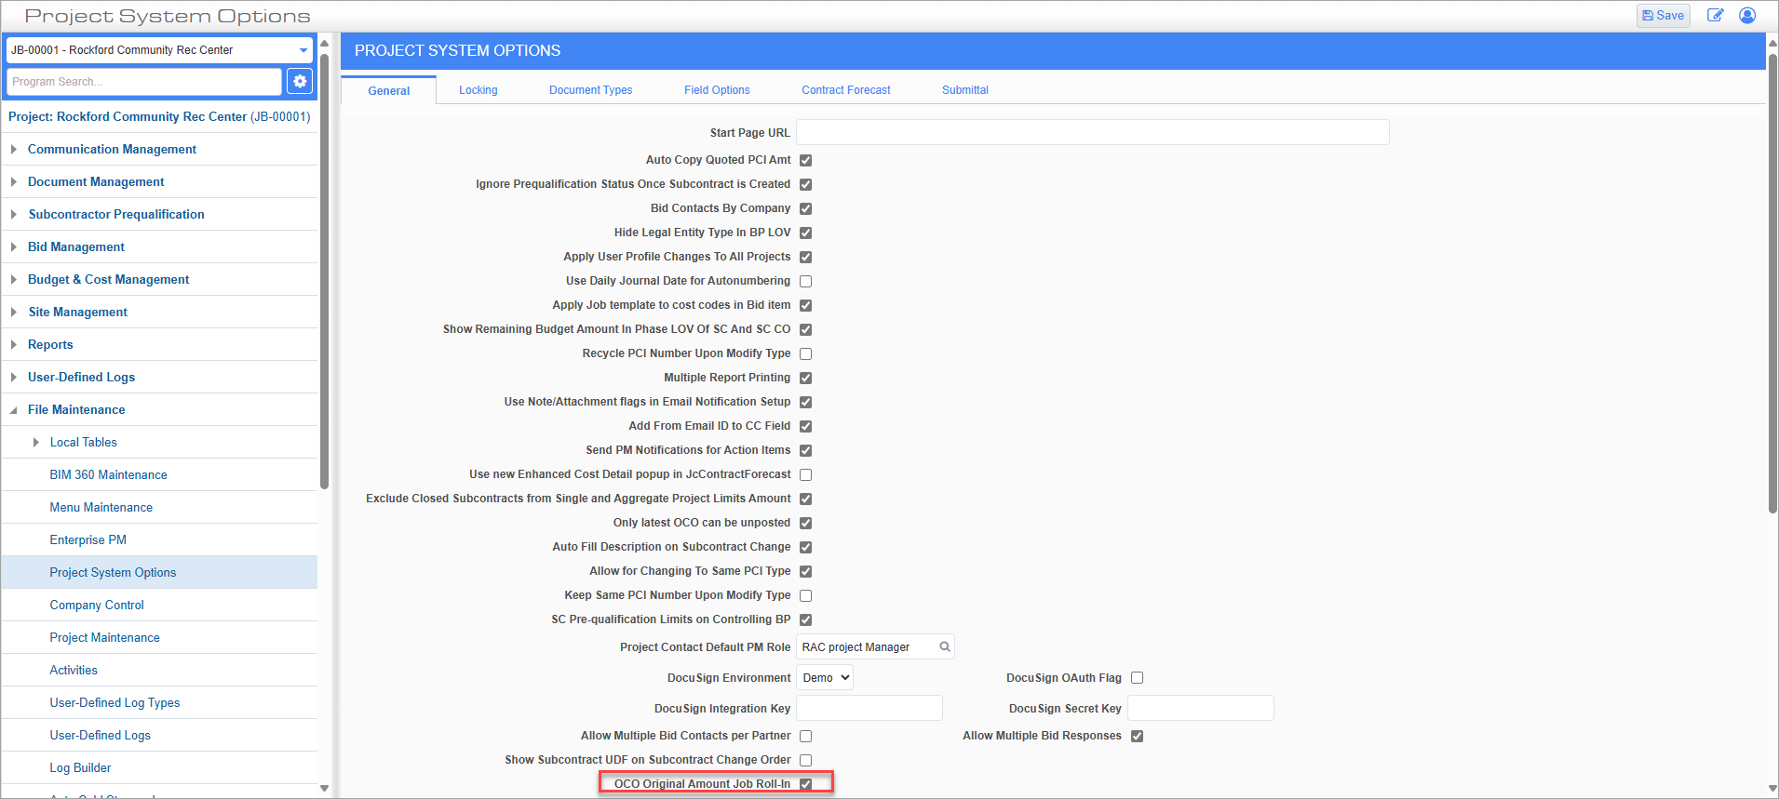
Task: Switch to the Contract Forecast tab
Action: (x=845, y=90)
